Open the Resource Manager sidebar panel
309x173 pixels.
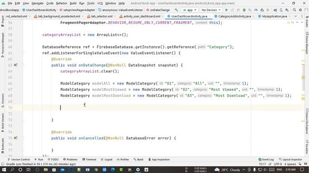[2, 45]
